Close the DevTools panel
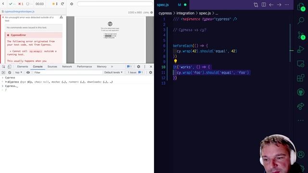 click(151, 67)
